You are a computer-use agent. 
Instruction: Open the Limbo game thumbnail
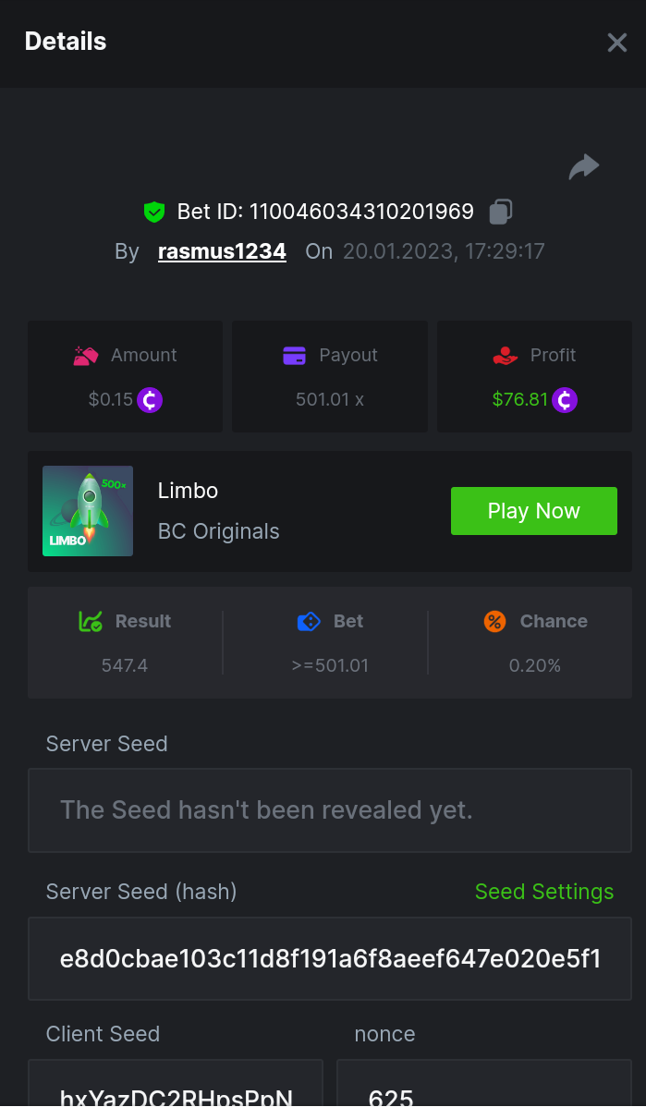point(88,511)
